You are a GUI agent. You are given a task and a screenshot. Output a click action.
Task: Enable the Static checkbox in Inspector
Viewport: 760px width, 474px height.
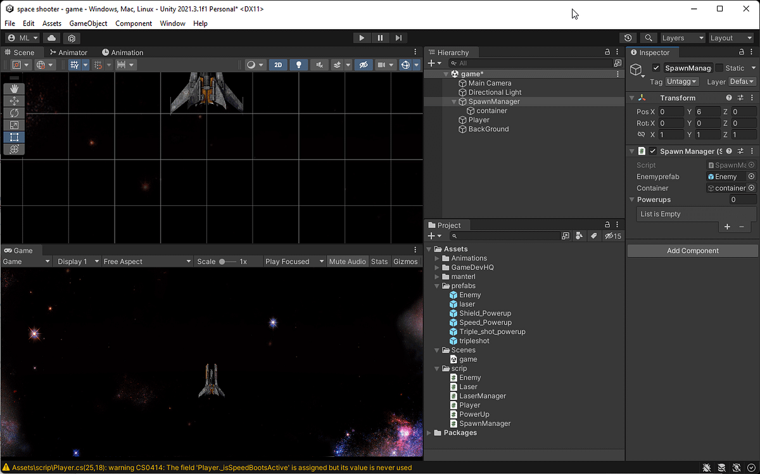(x=719, y=68)
